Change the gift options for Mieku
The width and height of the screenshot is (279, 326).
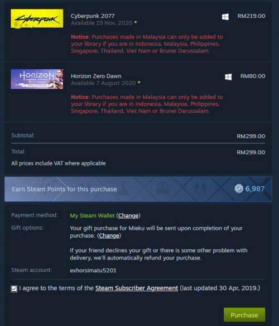(109, 235)
